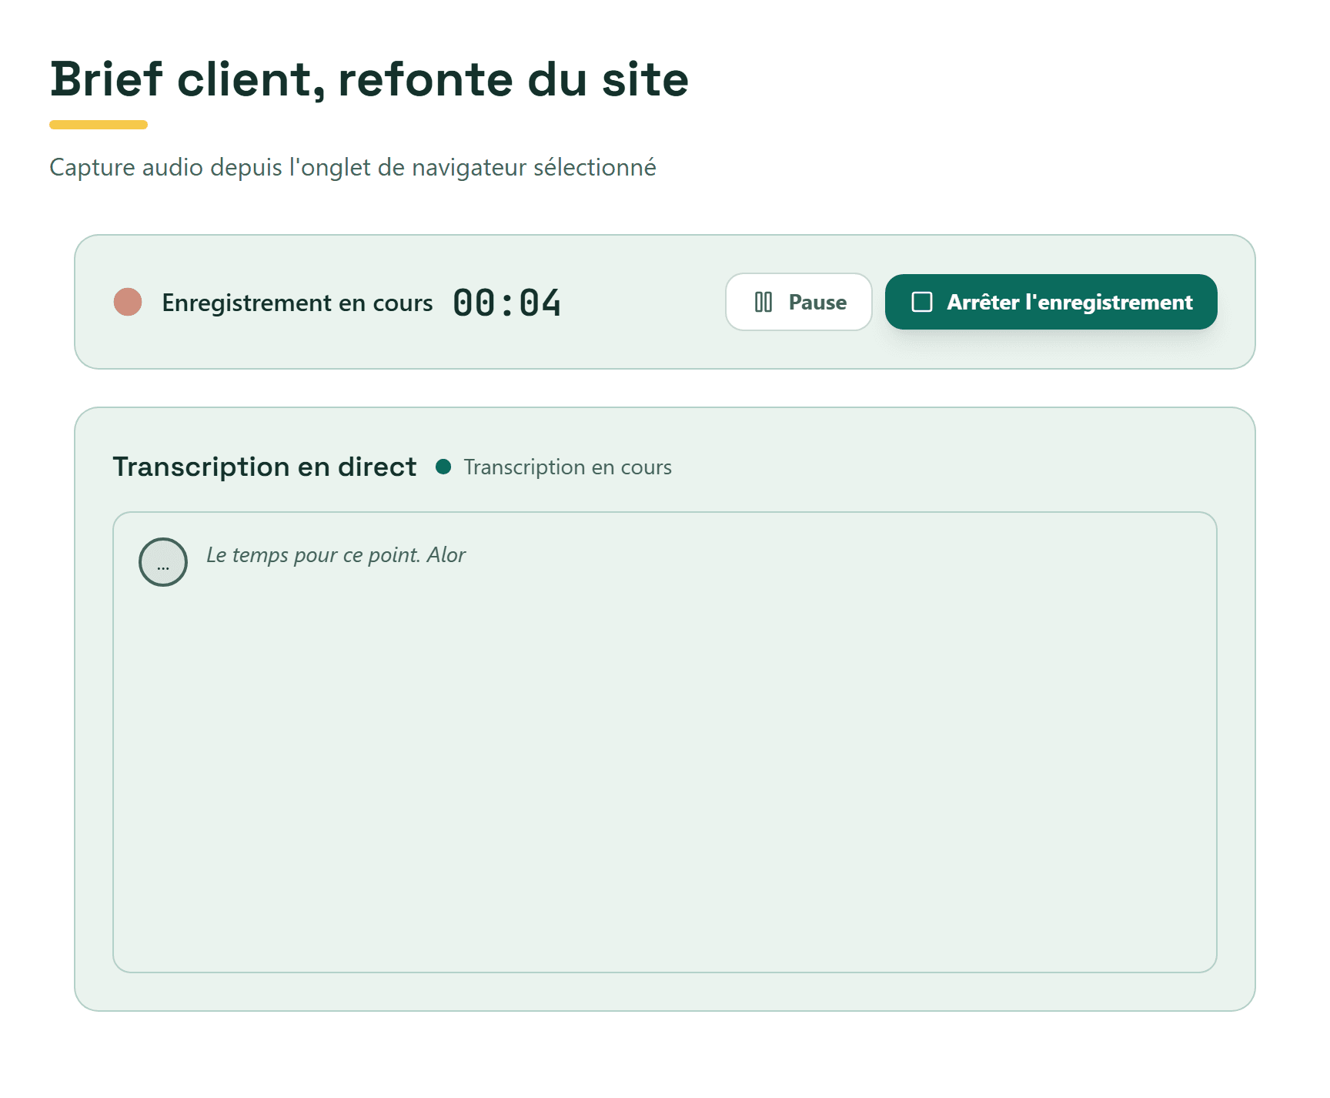Click the 'Enregistrement en cours' label
This screenshot has height=1098, width=1330.
pos(297,303)
